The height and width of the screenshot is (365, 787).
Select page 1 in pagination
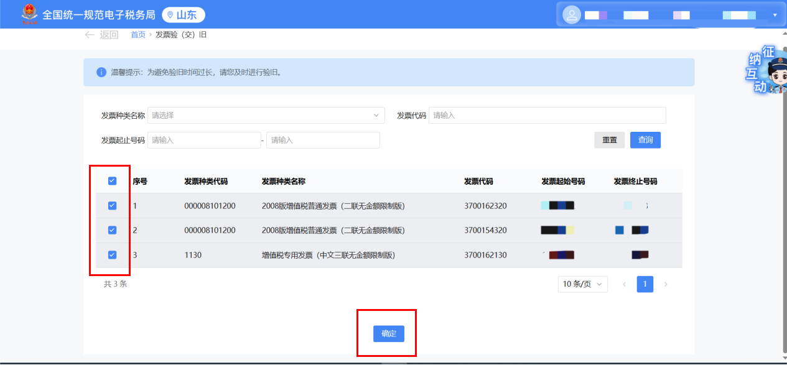point(645,284)
